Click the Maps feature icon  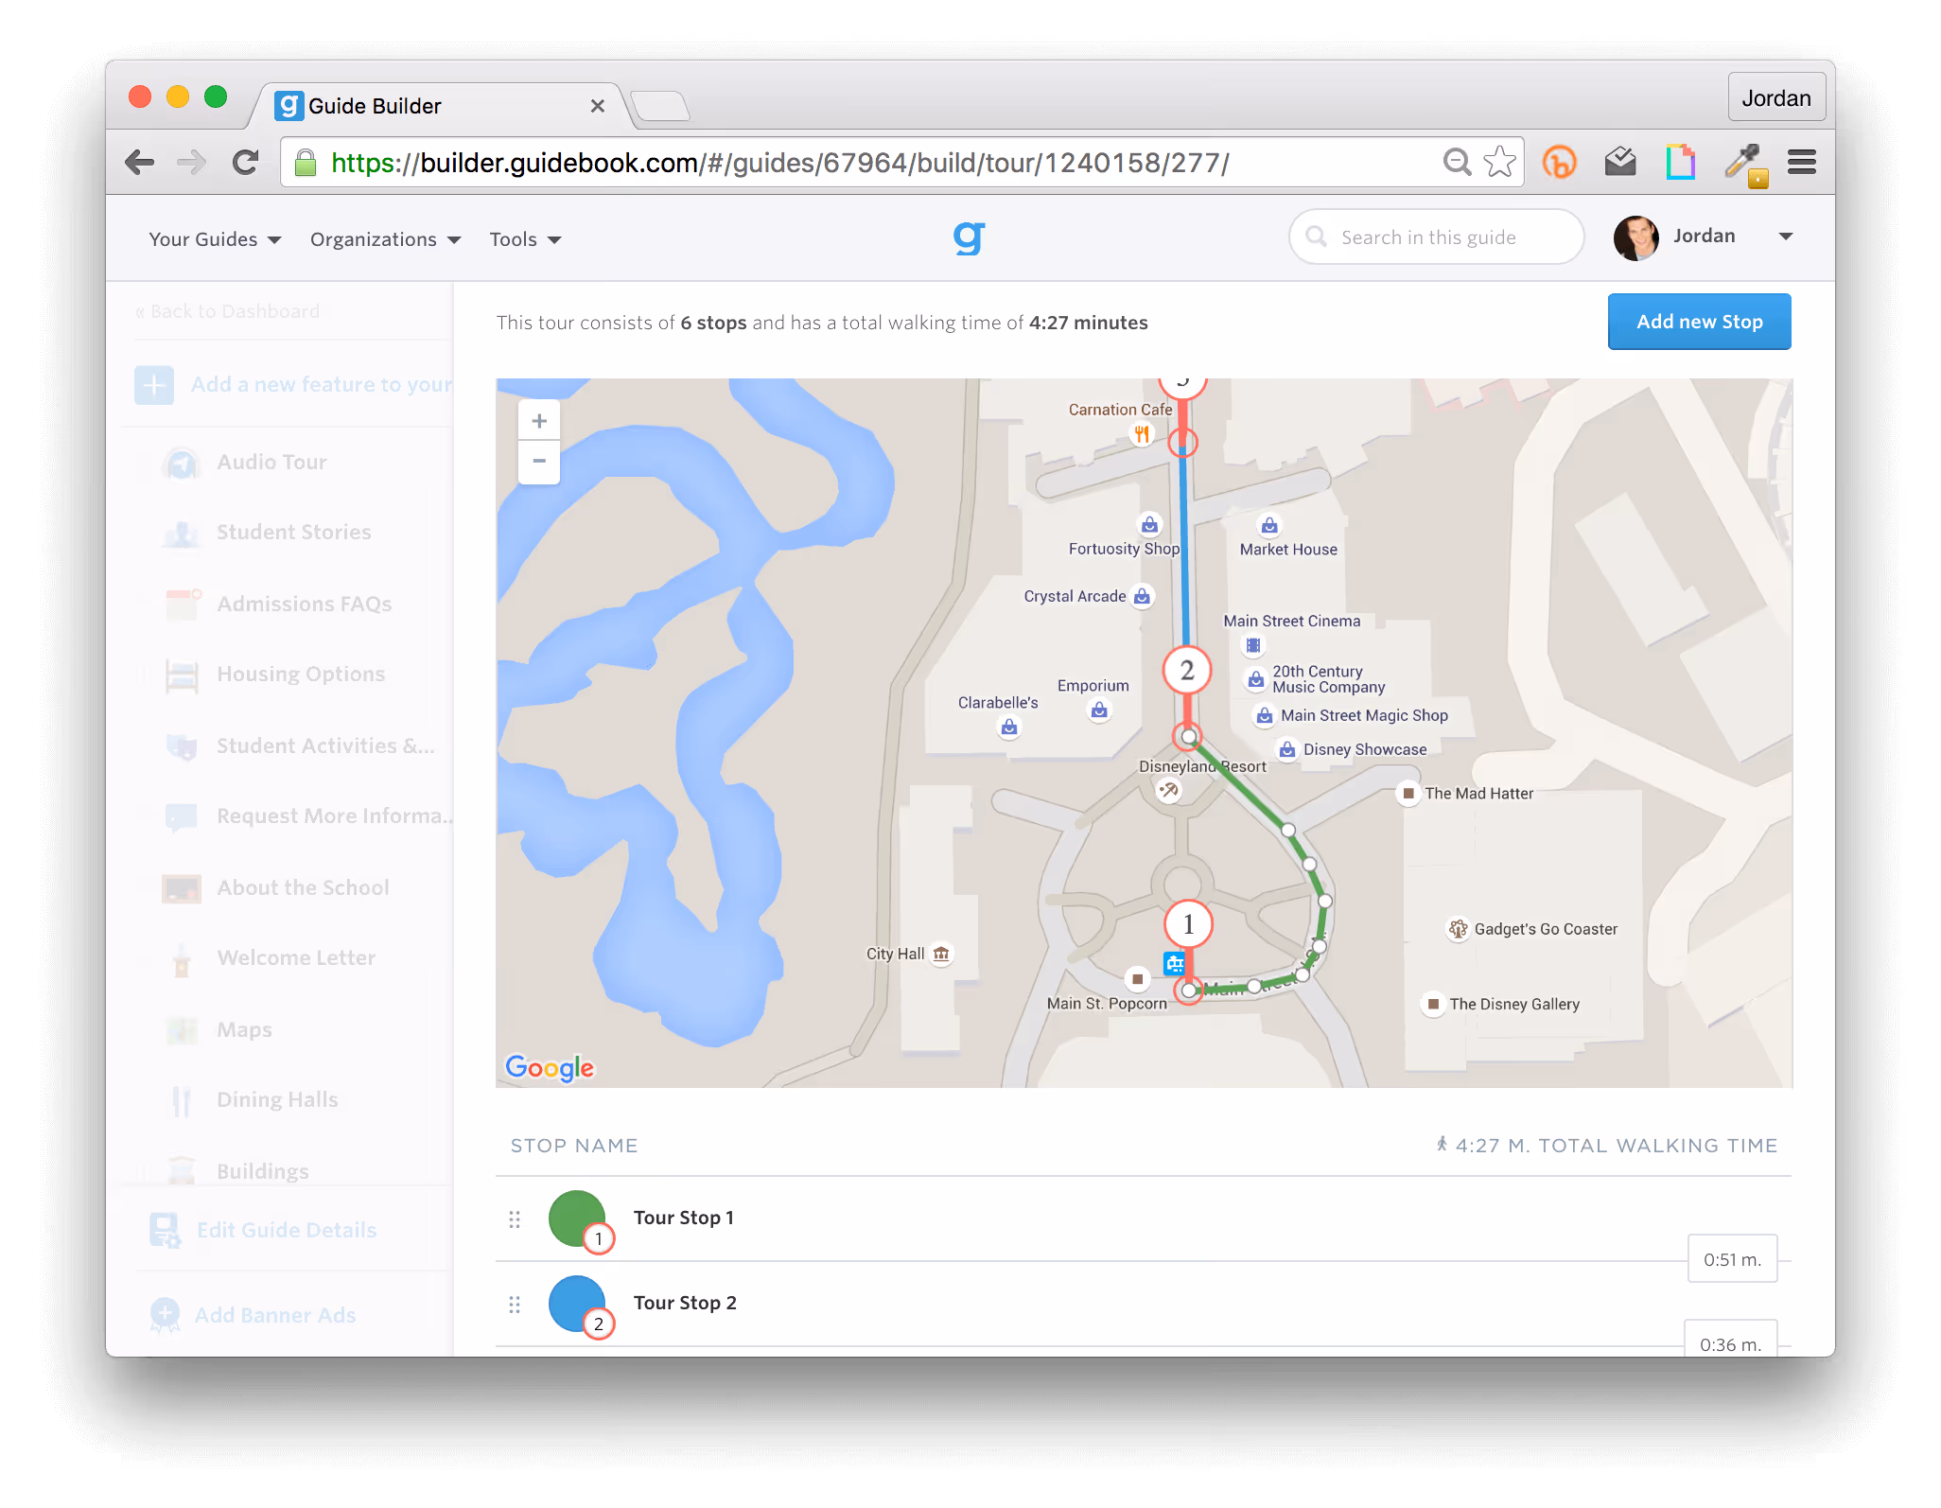click(183, 1029)
